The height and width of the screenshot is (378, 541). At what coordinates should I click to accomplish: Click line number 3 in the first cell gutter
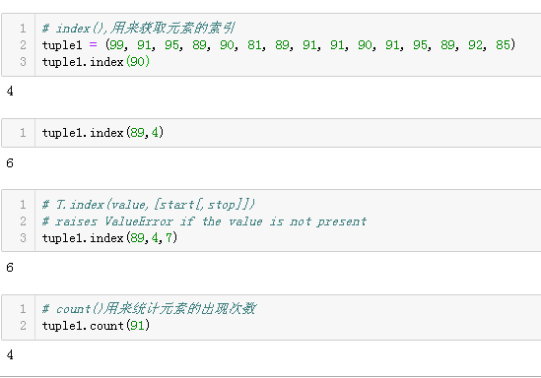(x=23, y=62)
